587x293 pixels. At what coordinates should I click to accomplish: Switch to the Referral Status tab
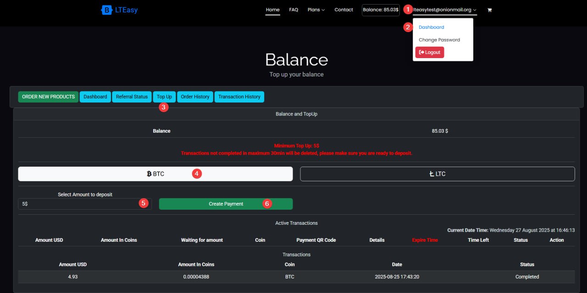click(132, 97)
